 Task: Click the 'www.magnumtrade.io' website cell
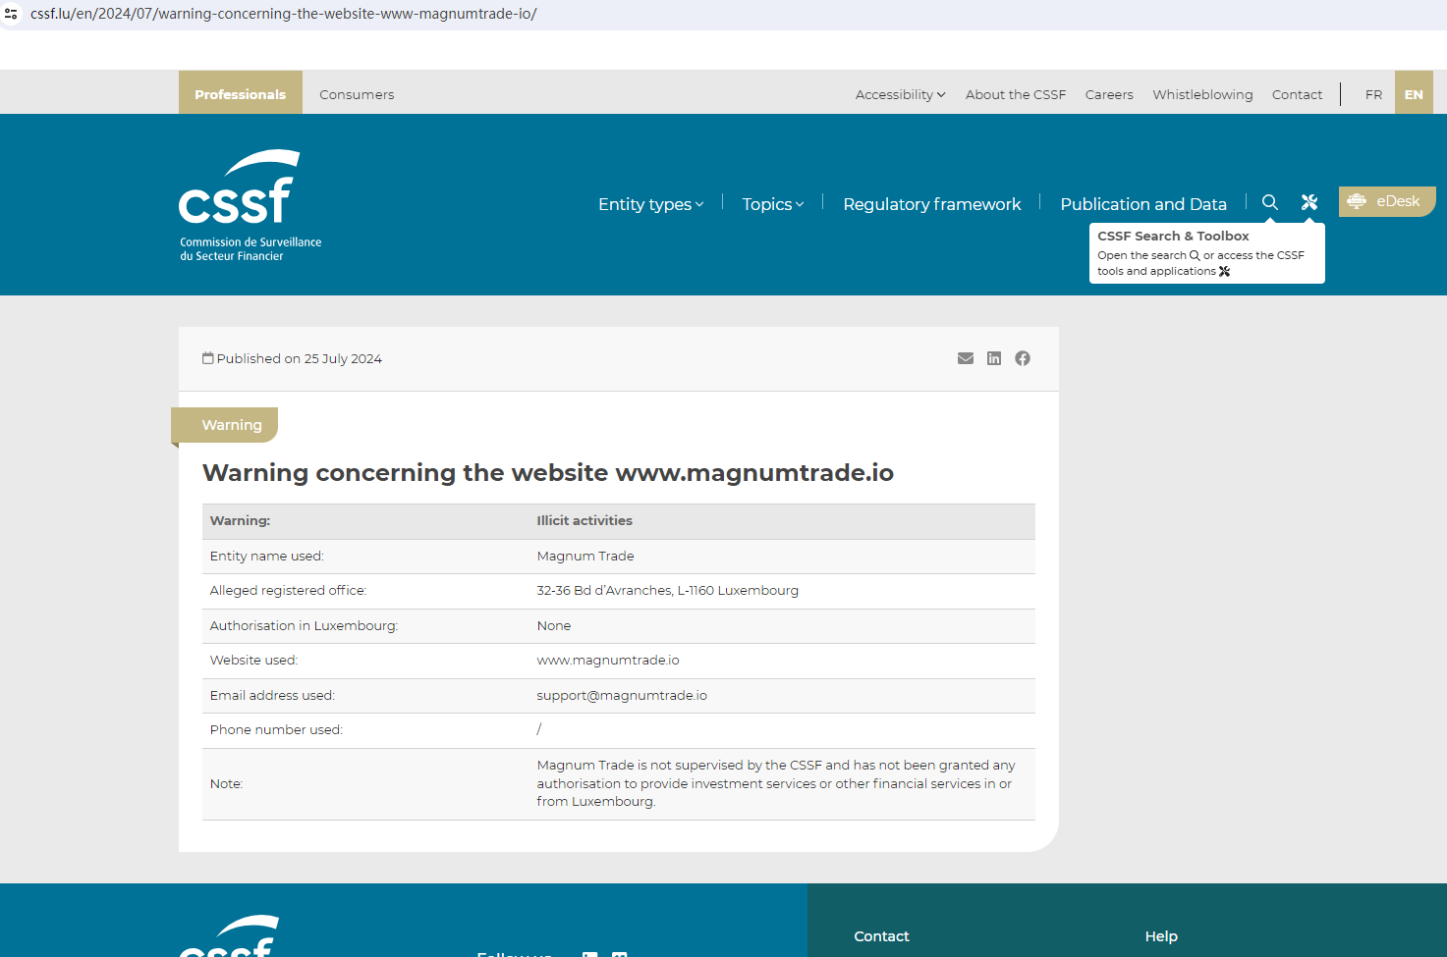[x=608, y=660]
